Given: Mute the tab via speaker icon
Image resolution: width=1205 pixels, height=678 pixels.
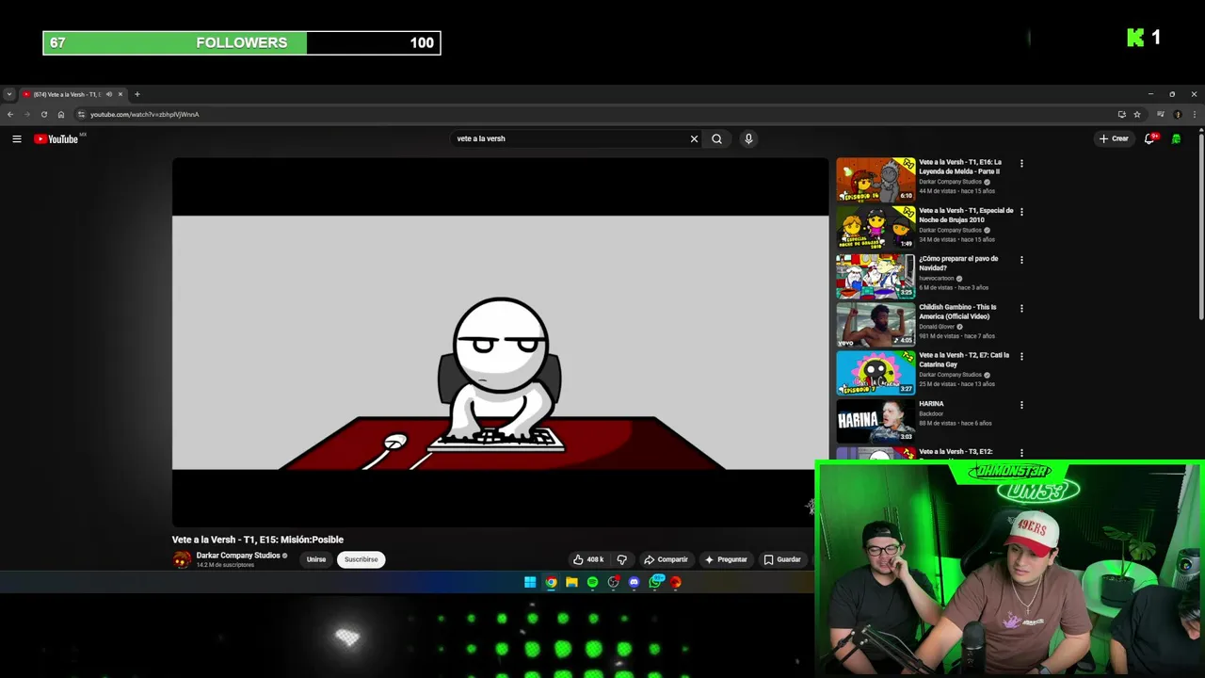Looking at the screenshot, I should click(108, 94).
